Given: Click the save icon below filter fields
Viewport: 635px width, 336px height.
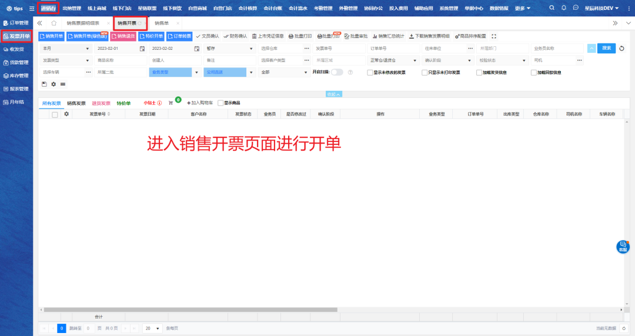Looking at the screenshot, I should (44, 84).
